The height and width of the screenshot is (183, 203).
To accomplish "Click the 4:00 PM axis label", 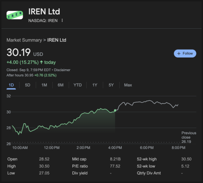I will (115, 148).
